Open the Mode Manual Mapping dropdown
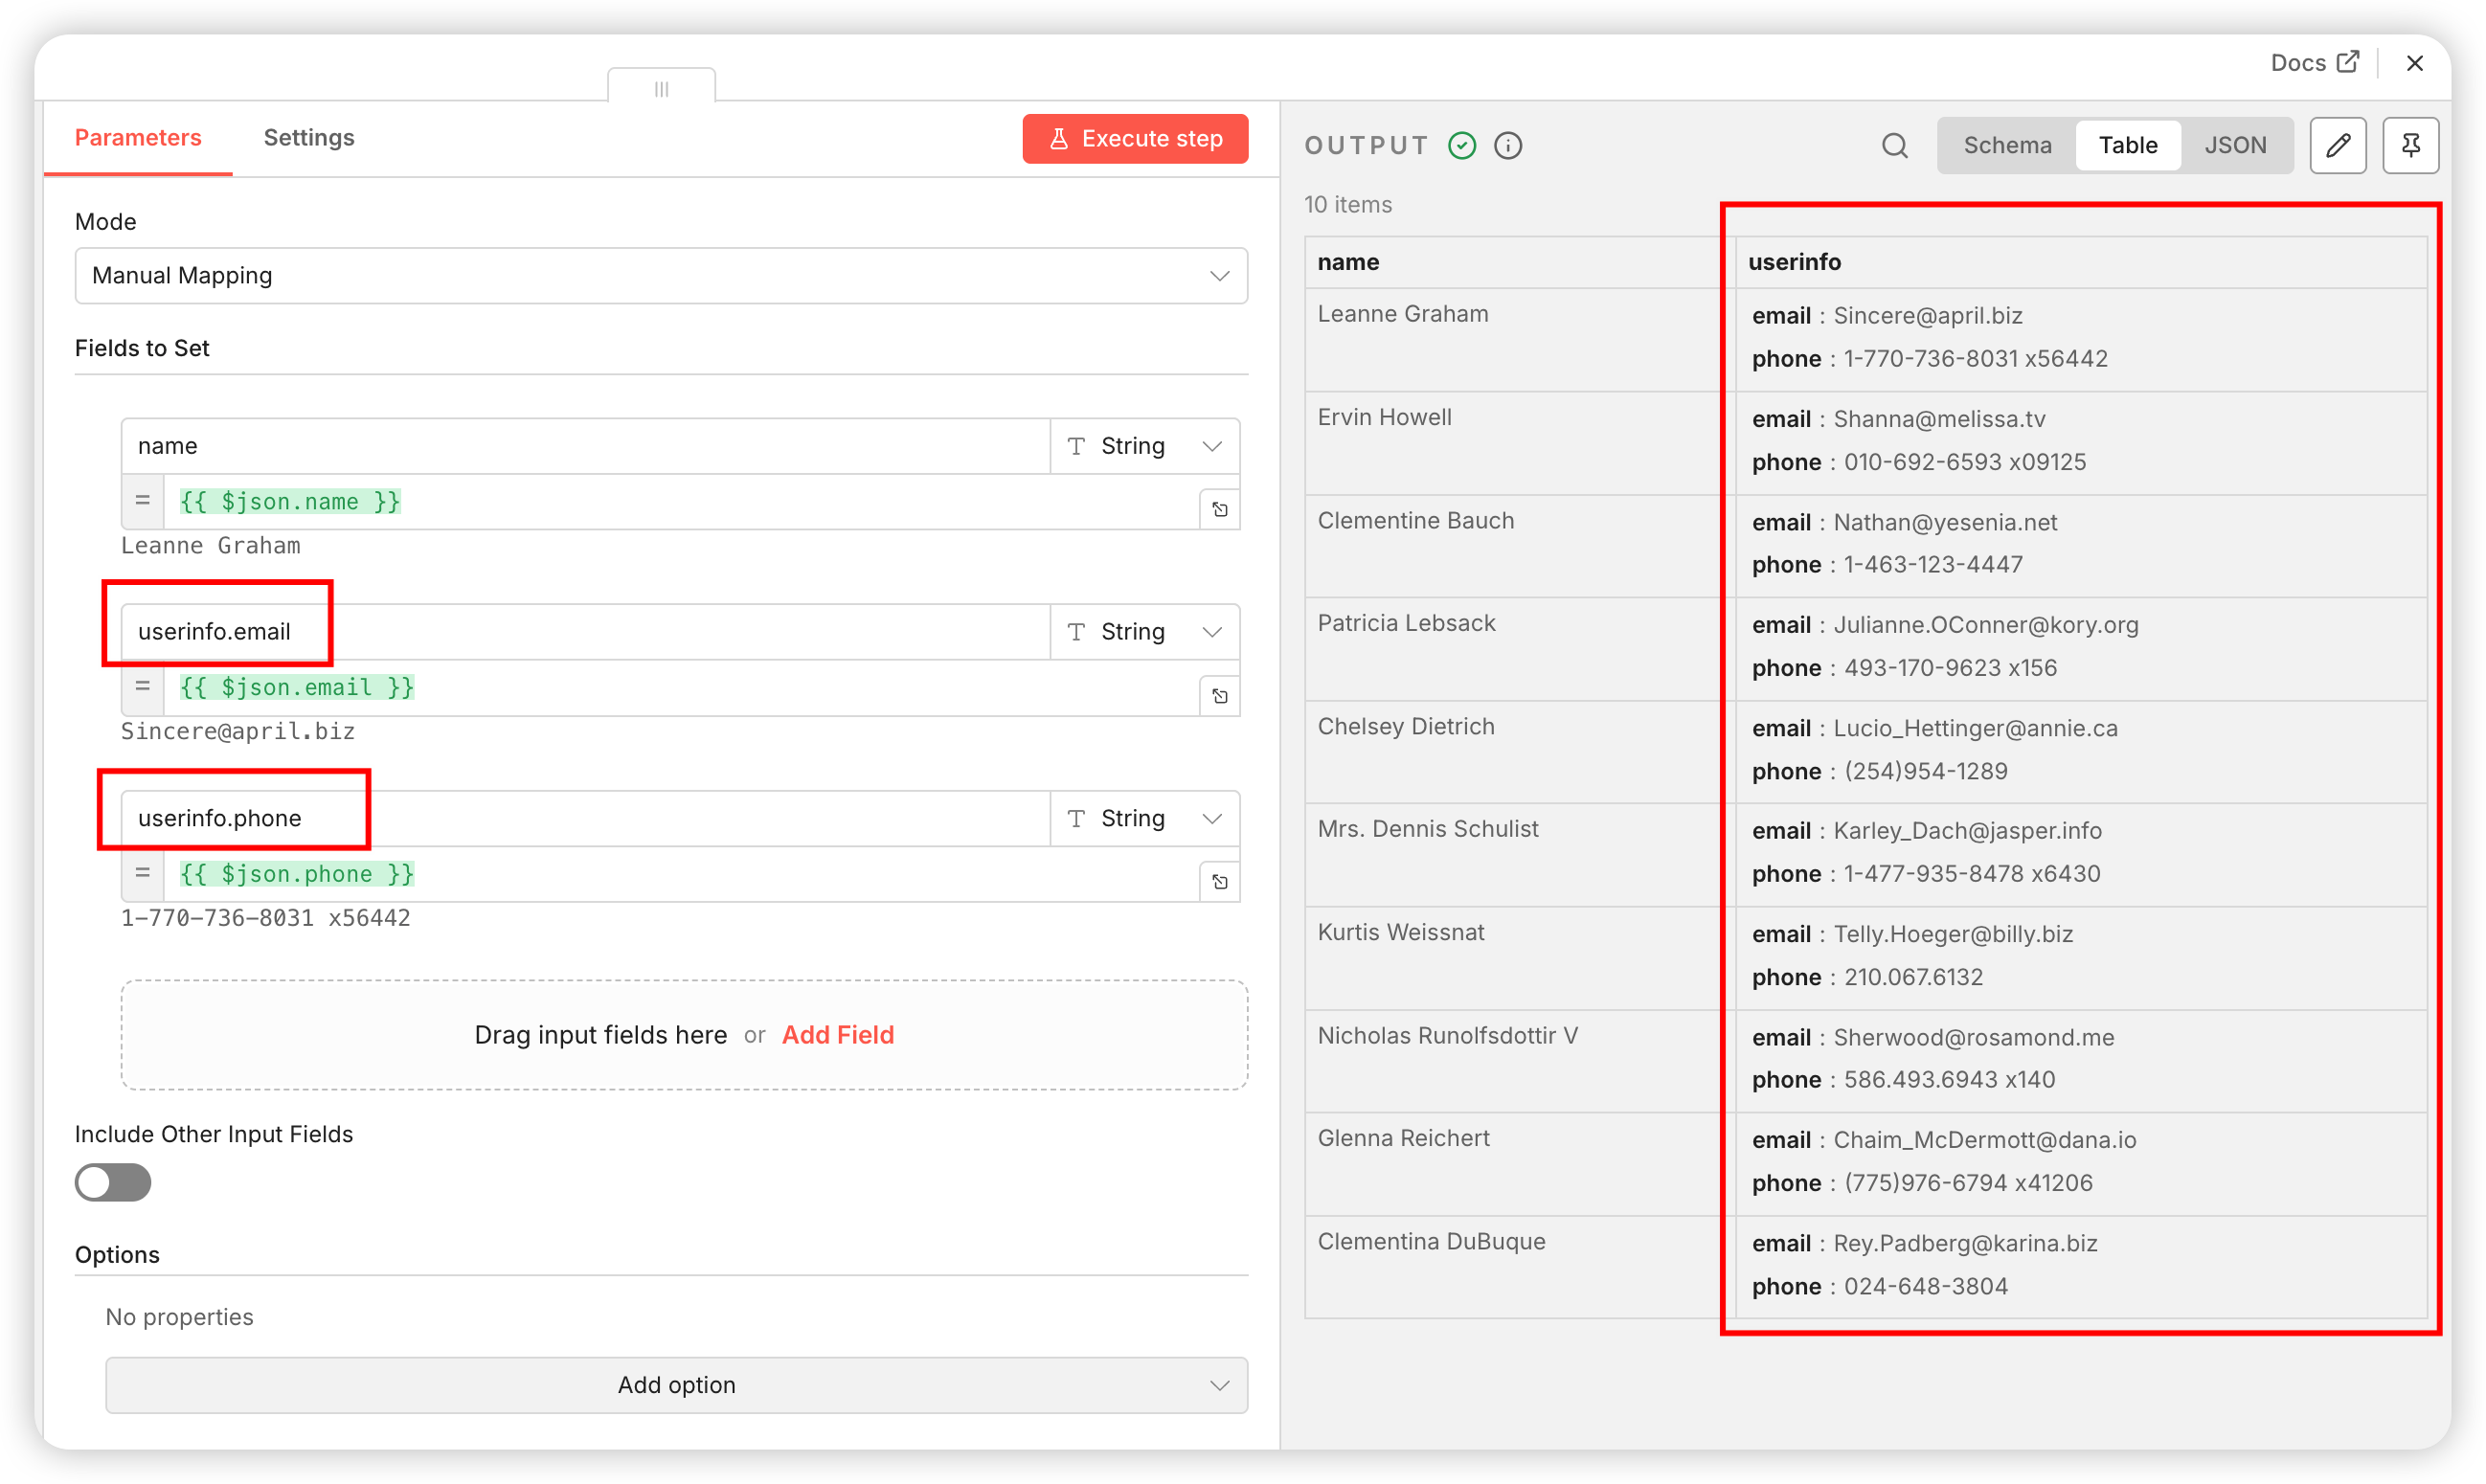 click(660, 276)
